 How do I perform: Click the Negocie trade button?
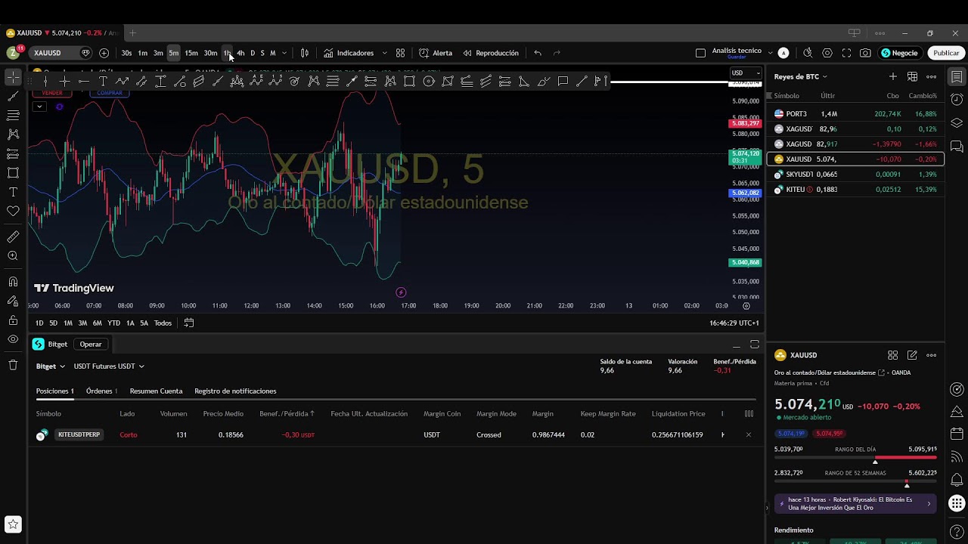click(x=900, y=53)
